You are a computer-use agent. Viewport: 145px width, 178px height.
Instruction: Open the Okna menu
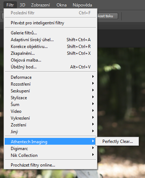point(62,5)
